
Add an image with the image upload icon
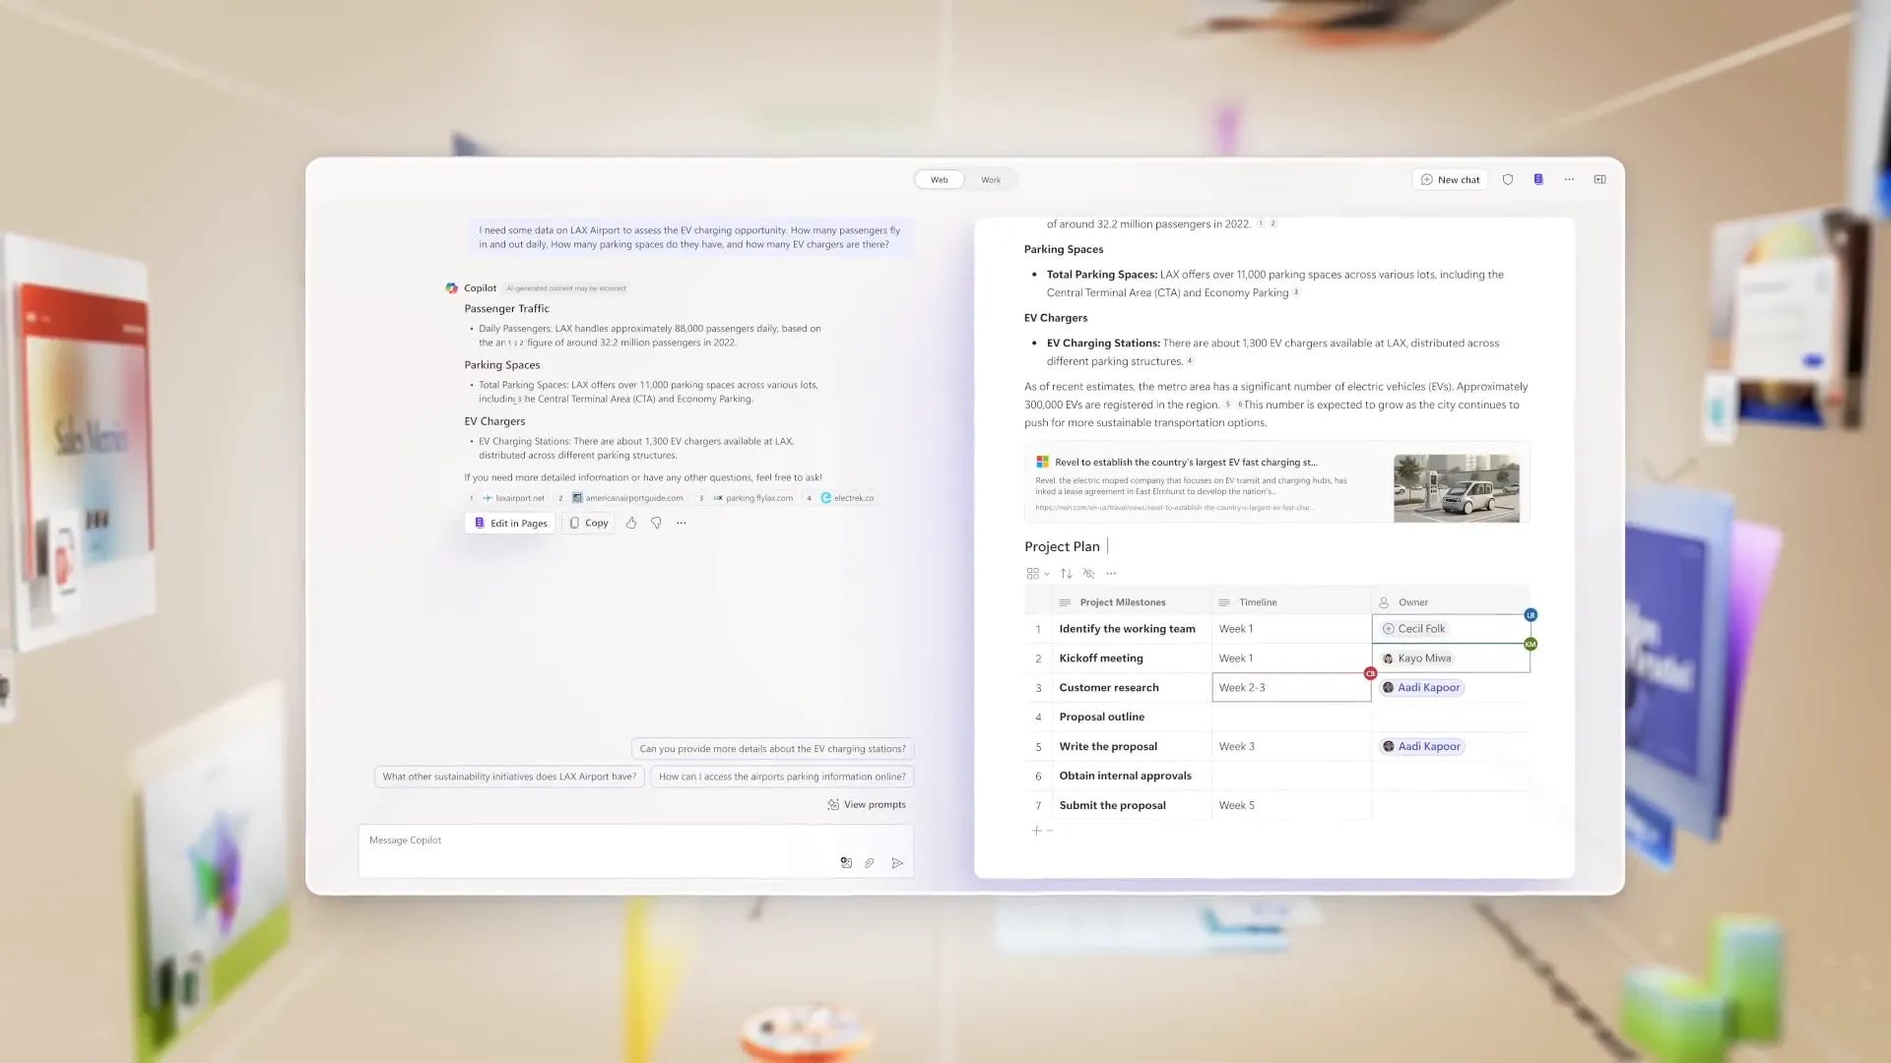tap(846, 862)
